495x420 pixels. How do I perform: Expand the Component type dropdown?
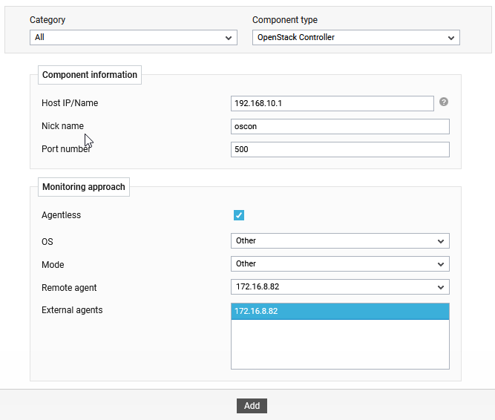click(355, 38)
